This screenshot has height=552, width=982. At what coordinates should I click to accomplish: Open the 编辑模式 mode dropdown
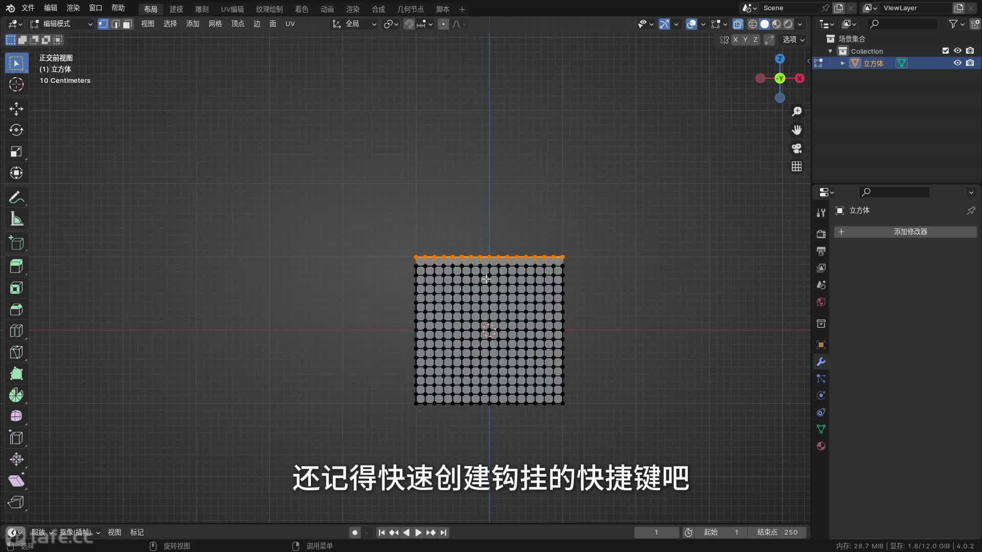point(61,24)
